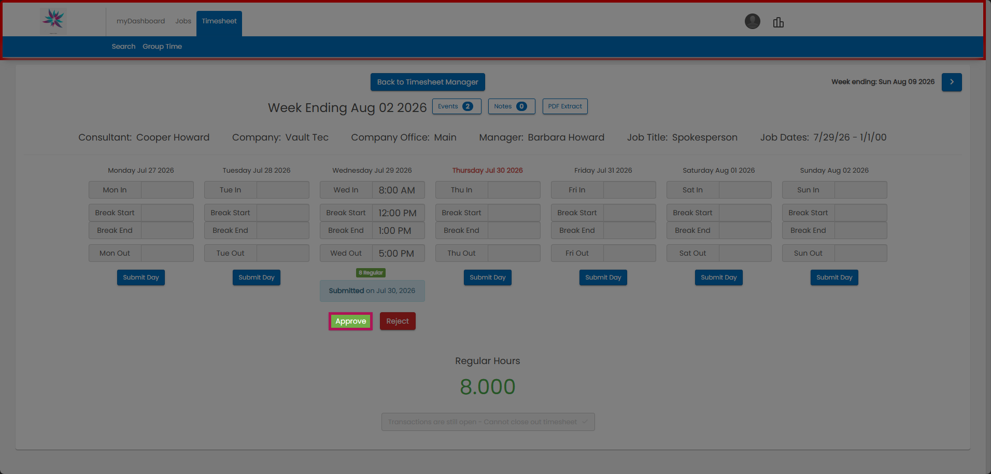Open the user profile avatar

pyautogui.click(x=752, y=21)
